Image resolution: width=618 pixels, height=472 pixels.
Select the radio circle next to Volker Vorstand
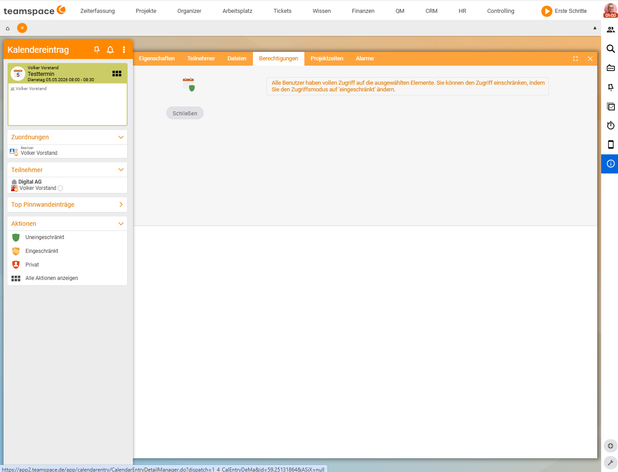pyautogui.click(x=61, y=189)
